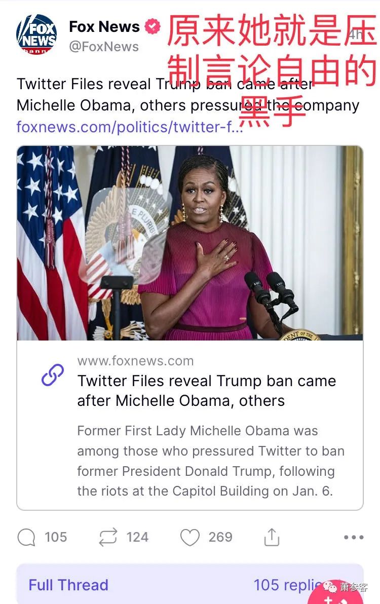Tap the 269 likes count

(x=220, y=537)
